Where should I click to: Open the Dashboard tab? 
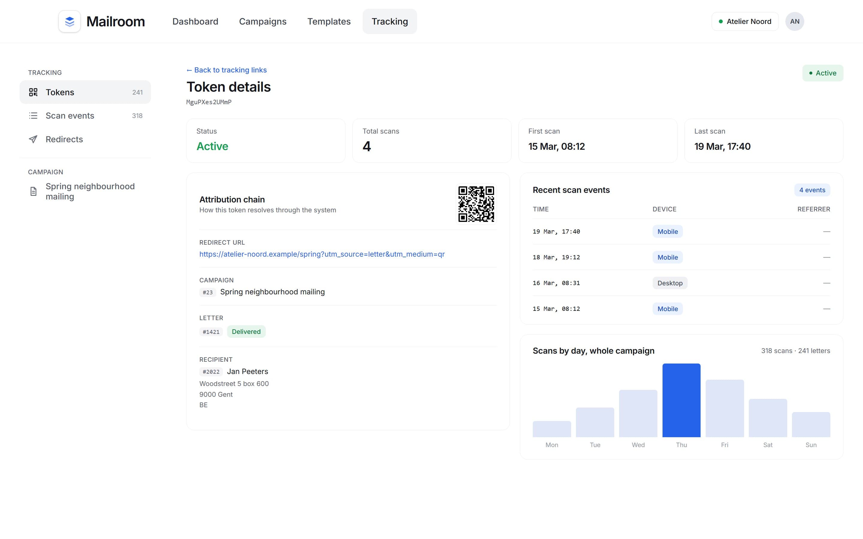click(195, 21)
